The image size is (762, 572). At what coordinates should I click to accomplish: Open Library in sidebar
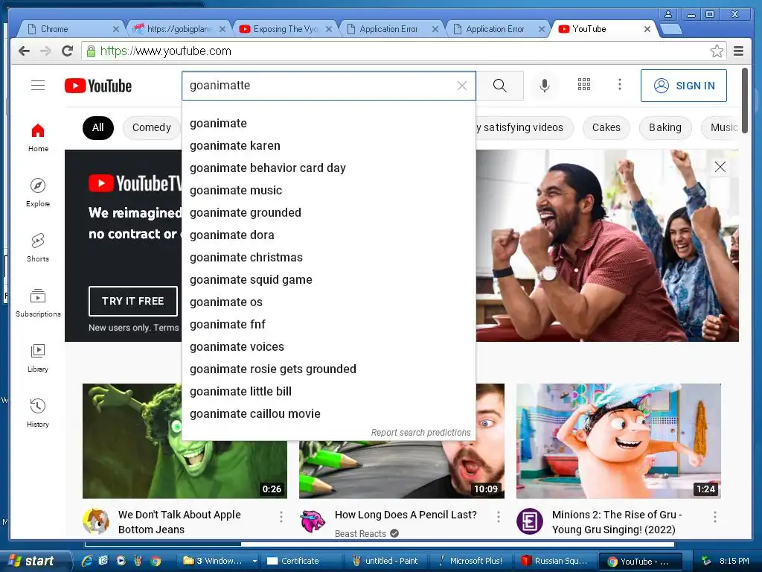coord(38,358)
